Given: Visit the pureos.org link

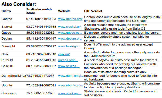Looking at the screenshot, I should [x=68, y=60].
